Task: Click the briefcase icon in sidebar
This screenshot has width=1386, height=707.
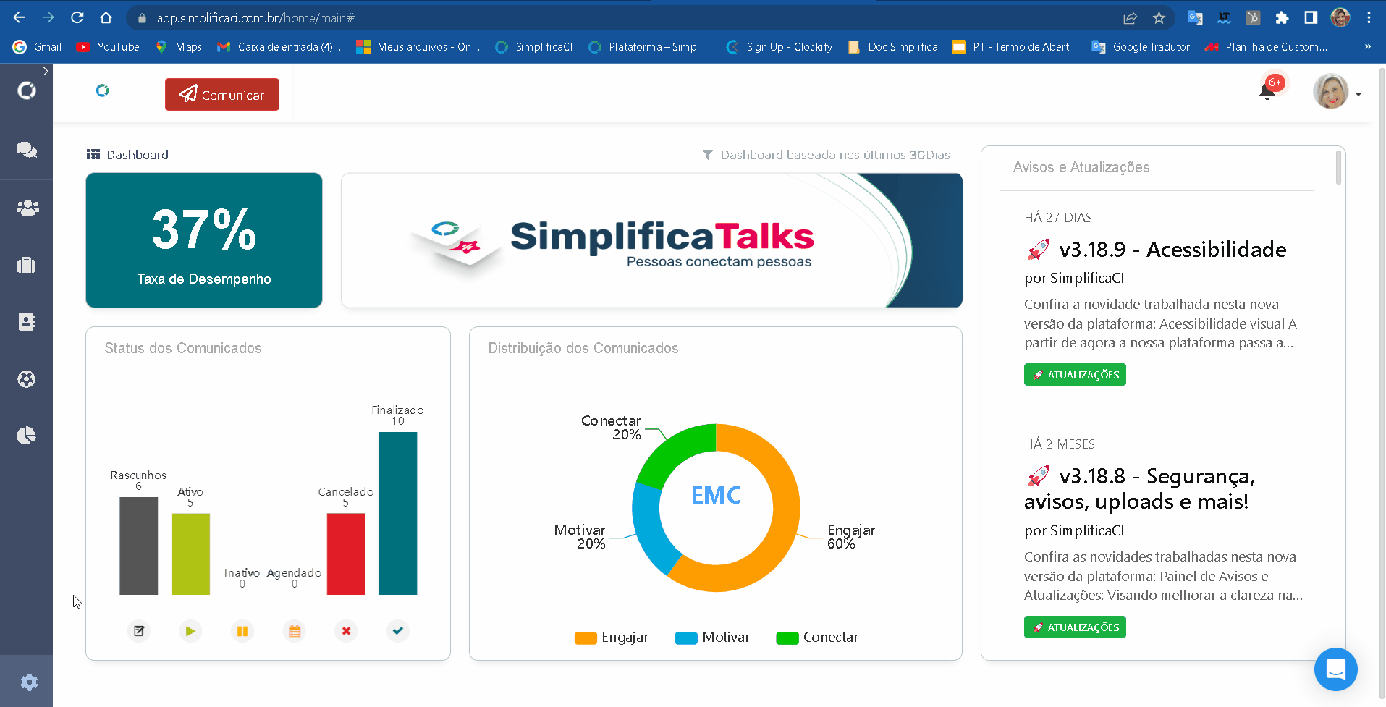Action: click(27, 265)
